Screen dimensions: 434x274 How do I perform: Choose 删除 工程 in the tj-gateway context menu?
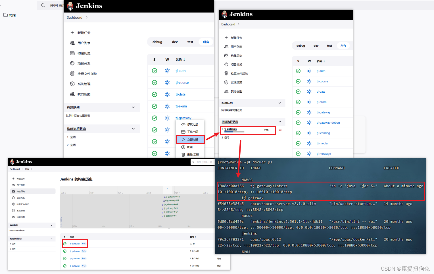[x=190, y=154]
